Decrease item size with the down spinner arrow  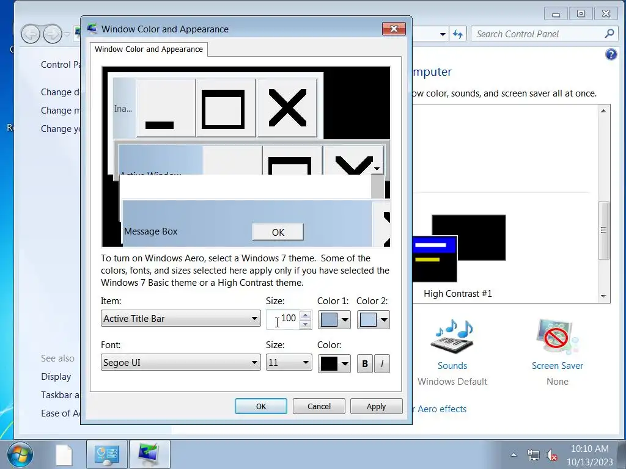point(306,324)
